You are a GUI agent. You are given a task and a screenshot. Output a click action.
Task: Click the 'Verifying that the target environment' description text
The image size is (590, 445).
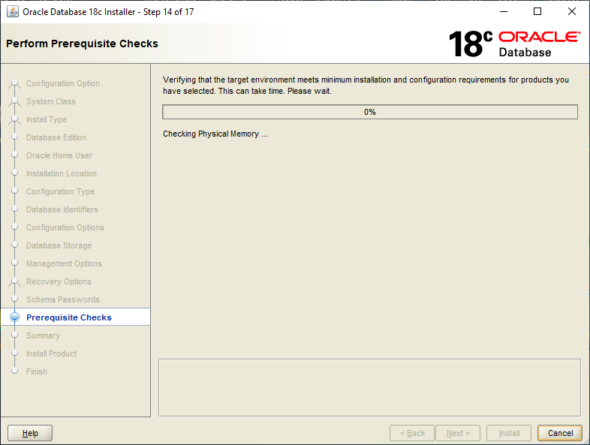[366, 86]
